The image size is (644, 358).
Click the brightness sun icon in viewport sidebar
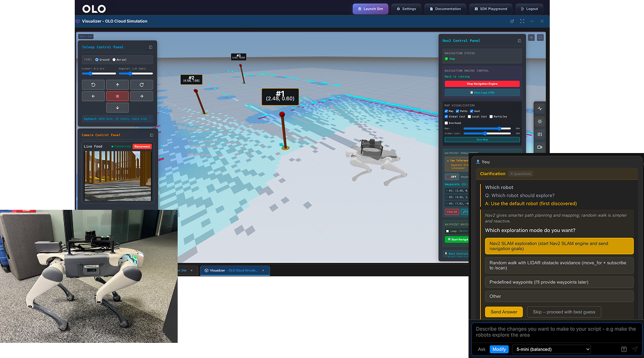point(540,120)
